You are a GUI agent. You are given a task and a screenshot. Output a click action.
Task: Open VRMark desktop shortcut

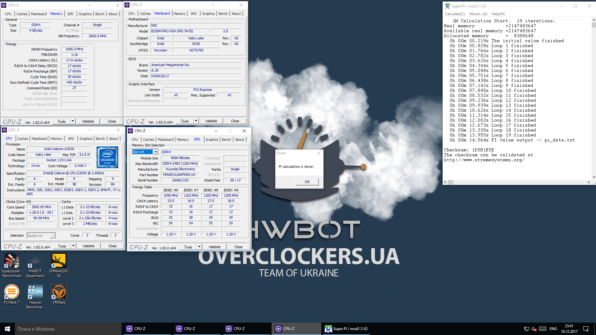(x=59, y=294)
